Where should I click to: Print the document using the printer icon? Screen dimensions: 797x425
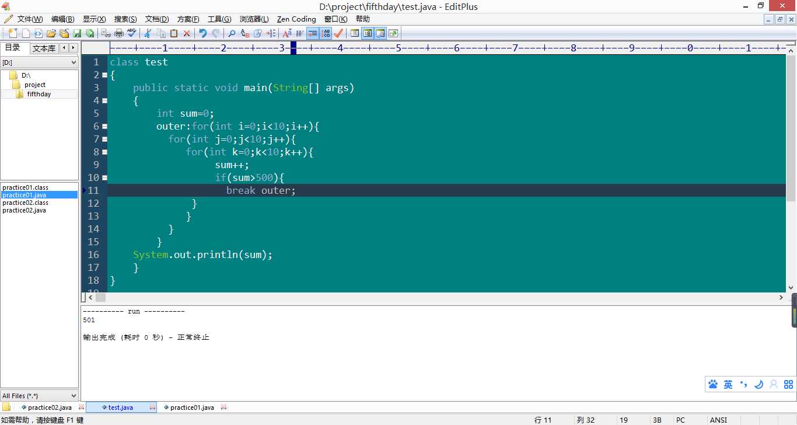119,33
